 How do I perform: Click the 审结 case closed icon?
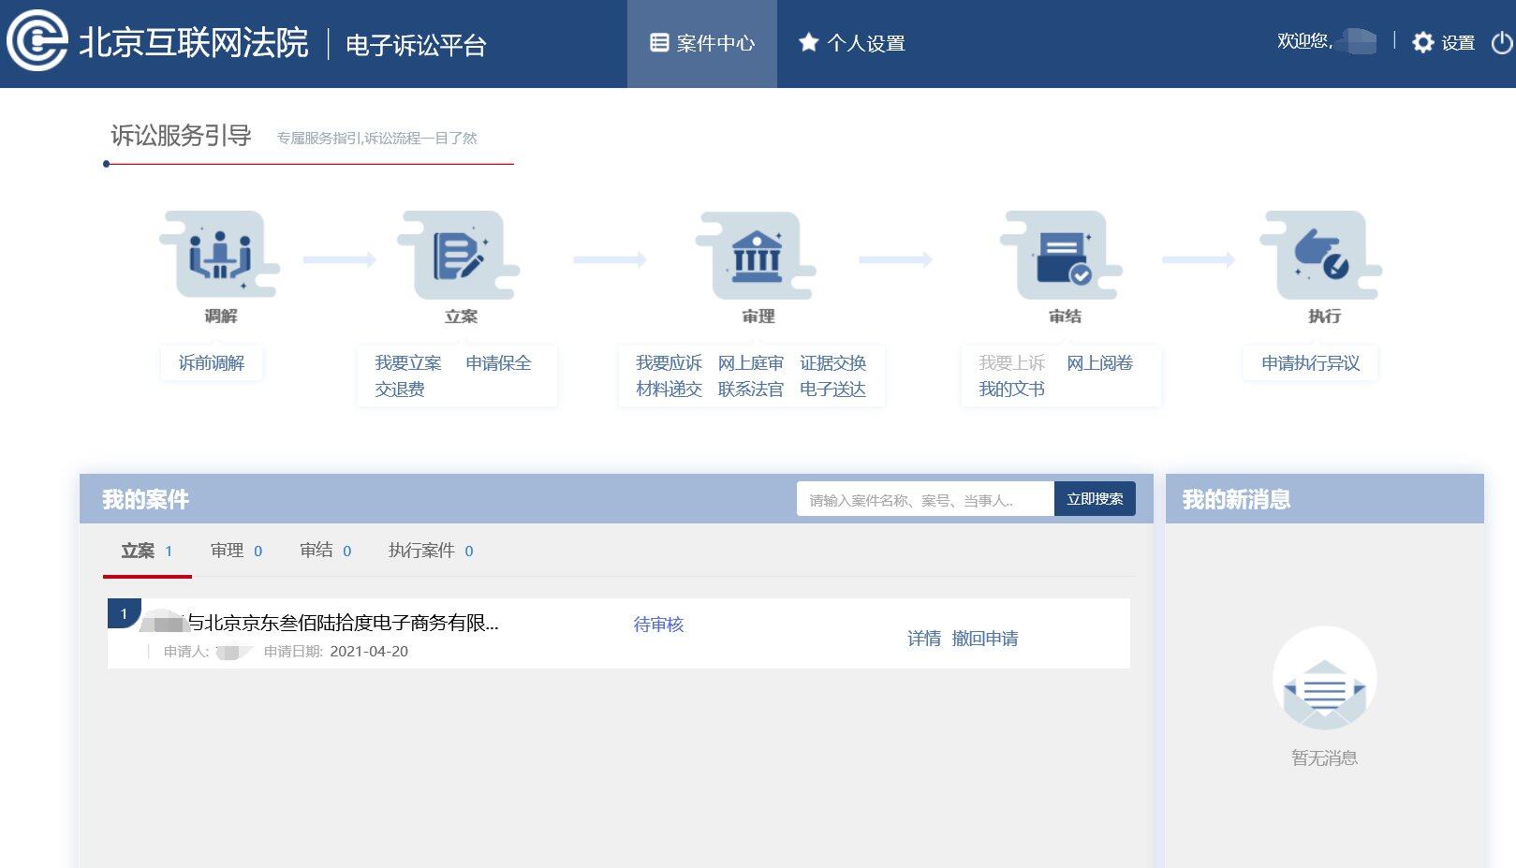tap(1063, 255)
